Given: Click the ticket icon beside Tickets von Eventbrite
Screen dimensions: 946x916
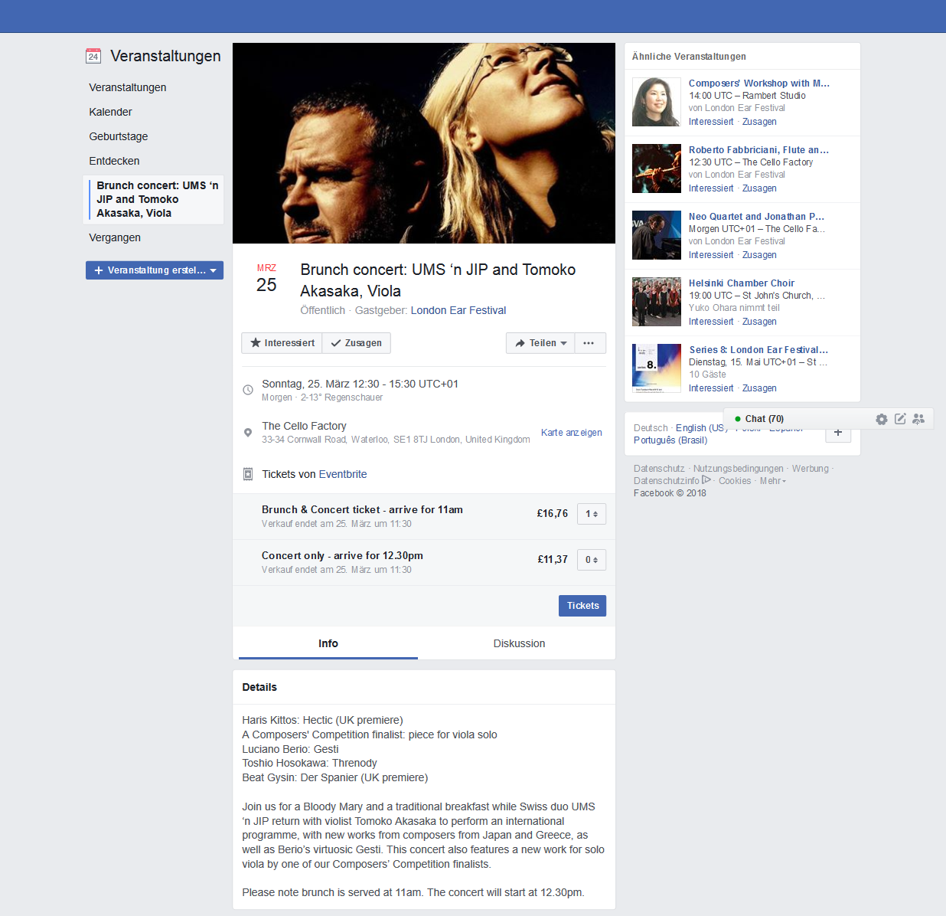Looking at the screenshot, I should click(x=248, y=474).
